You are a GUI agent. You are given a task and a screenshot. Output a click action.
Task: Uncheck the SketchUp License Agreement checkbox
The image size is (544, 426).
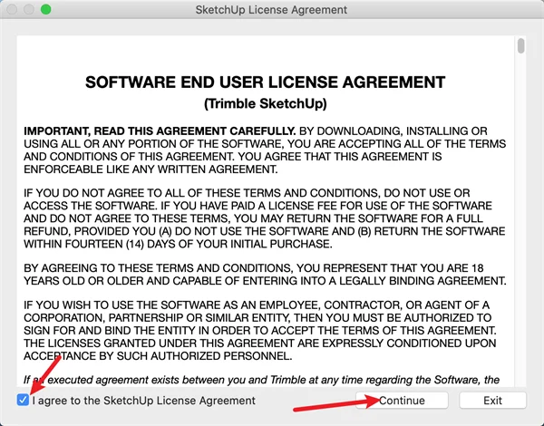click(x=23, y=400)
